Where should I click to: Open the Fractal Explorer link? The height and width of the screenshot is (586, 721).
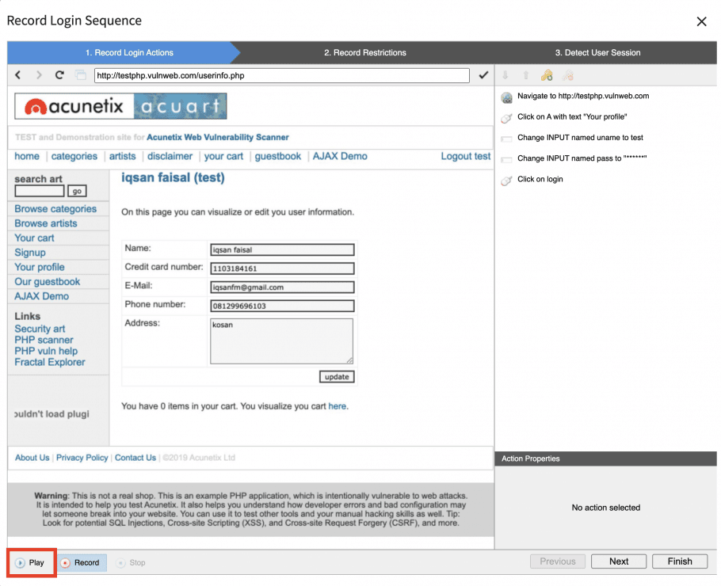click(50, 362)
